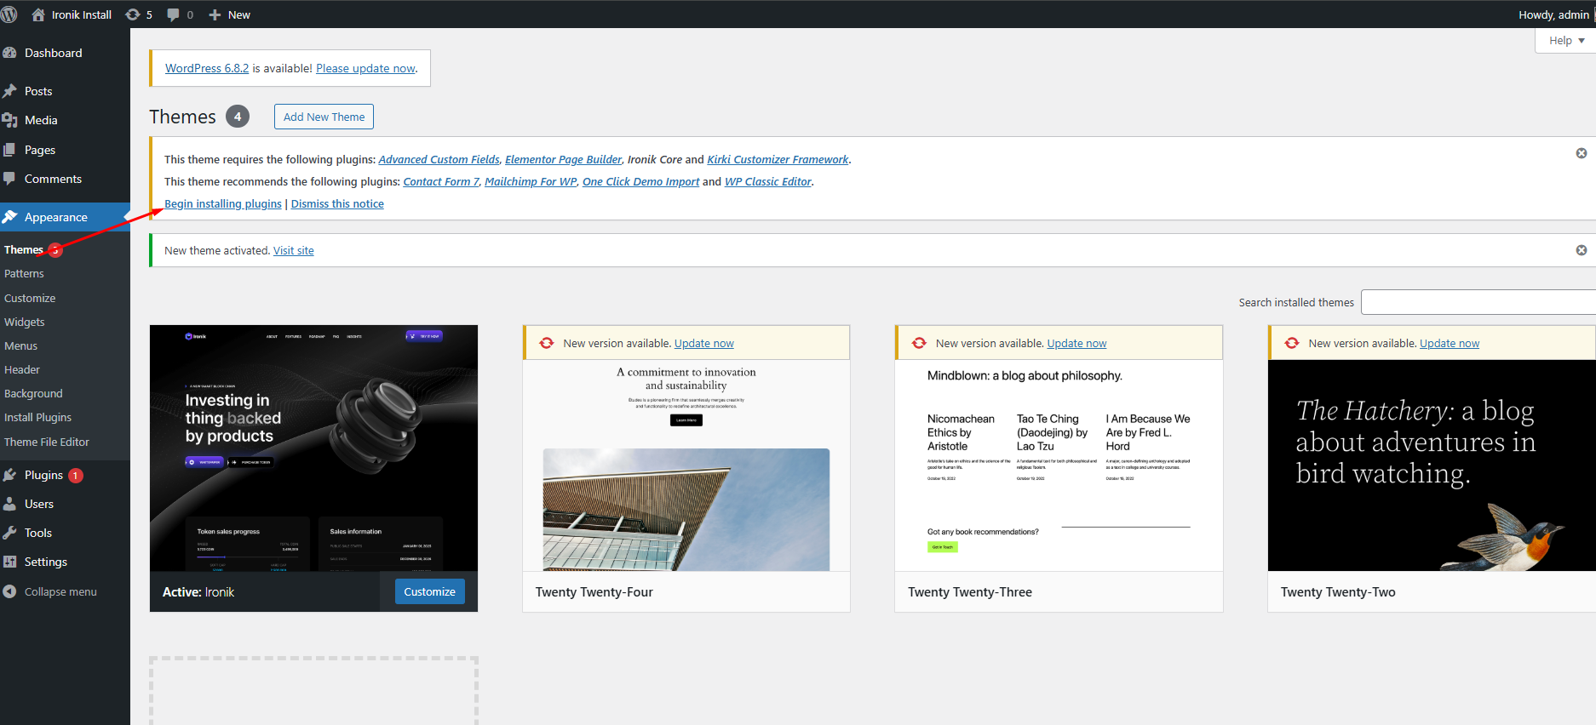1596x725 pixels.
Task: Click the Posts pushpin icon
Action: 10,91
